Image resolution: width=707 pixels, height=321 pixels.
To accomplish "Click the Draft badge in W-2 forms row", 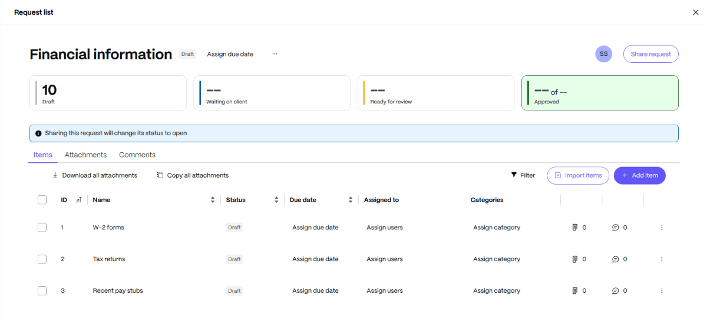I will pos(234,228).
